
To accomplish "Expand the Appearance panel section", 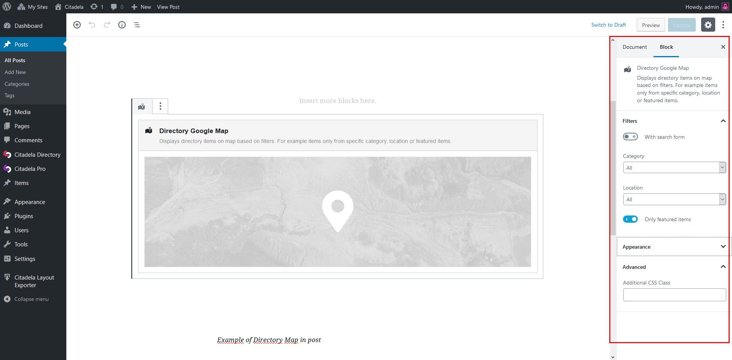I will coord(674,247).
